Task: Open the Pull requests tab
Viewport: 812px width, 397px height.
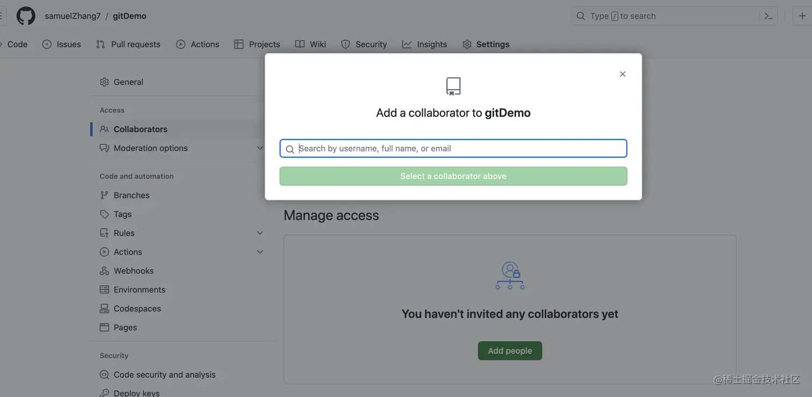Action: point(128,44)
